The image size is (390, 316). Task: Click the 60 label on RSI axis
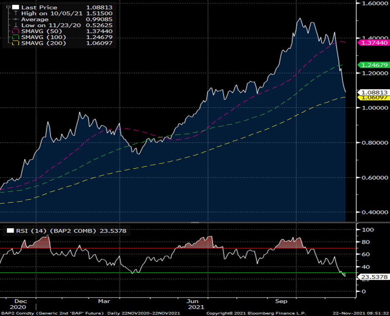point(365,254)
